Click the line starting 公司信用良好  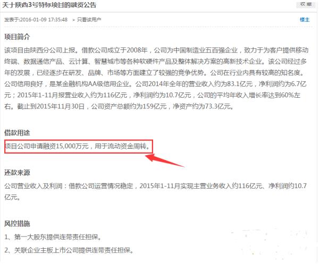click(x=155, y=84)
